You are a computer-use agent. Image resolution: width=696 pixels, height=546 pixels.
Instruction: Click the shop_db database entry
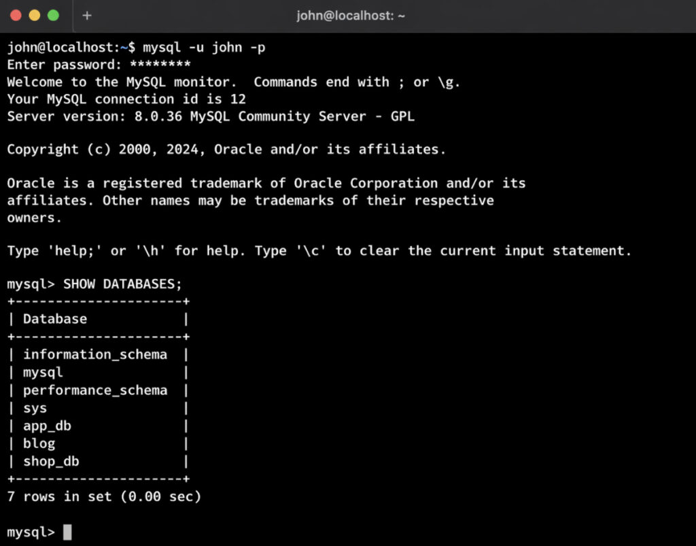point(50,461)
